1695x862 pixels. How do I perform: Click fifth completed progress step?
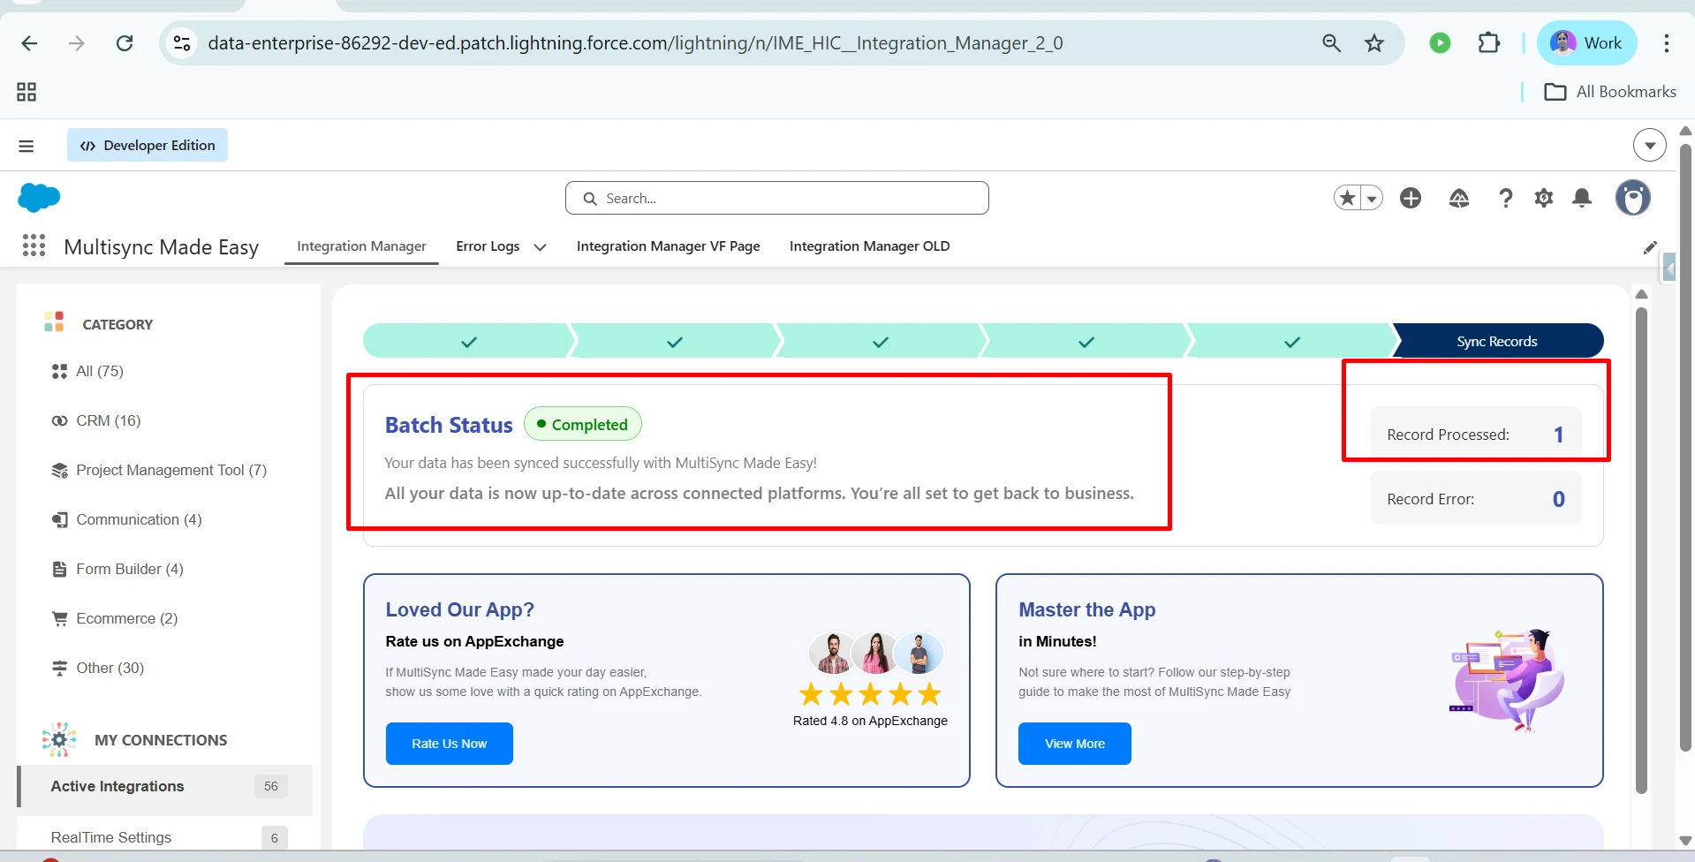pos(1292,342)
